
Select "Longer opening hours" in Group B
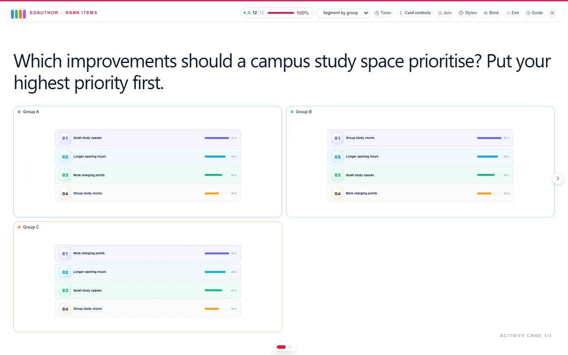coord(420,157)
